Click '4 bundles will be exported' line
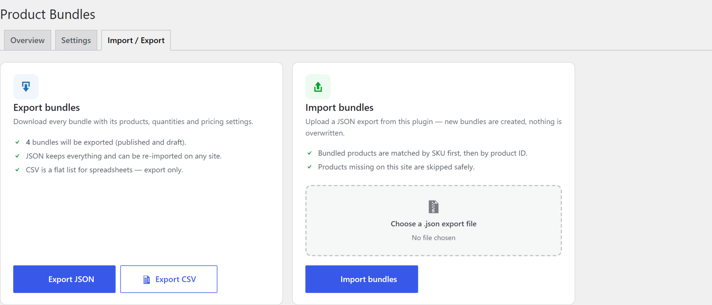The height and width of the screenshot is (305, 712). point(106,142)
